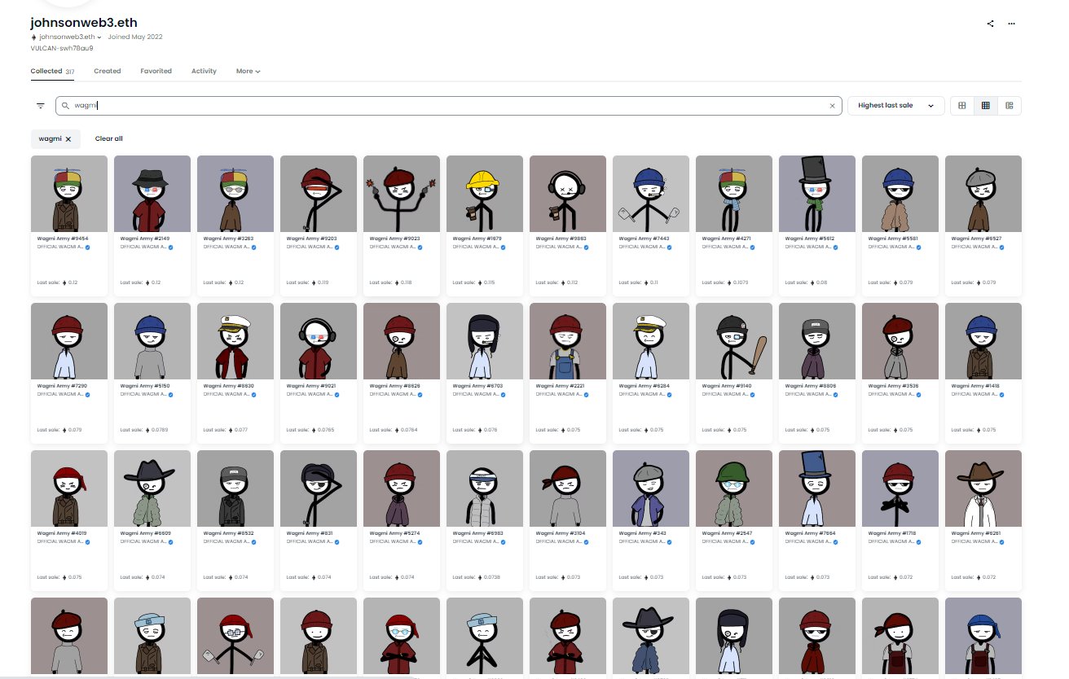
Task: Clear the search field with X icon
Action: pyautogui.click(x=832, y=106)
